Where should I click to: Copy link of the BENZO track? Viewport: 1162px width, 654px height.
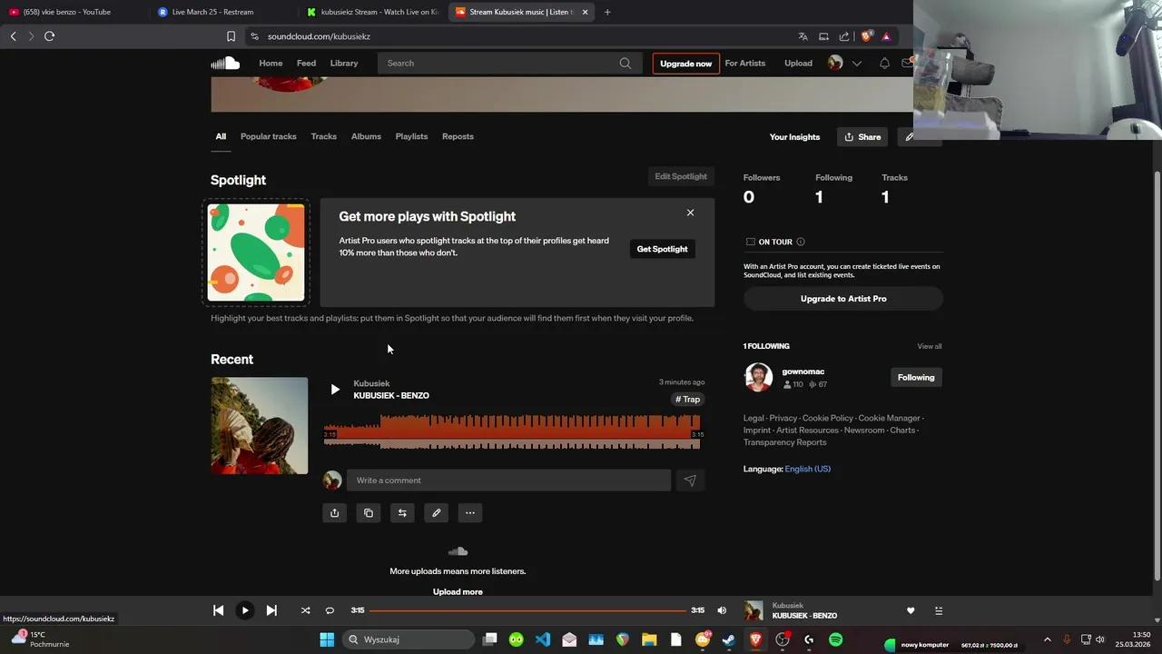368,513
